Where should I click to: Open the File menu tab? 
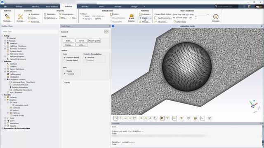coord(5,7)
